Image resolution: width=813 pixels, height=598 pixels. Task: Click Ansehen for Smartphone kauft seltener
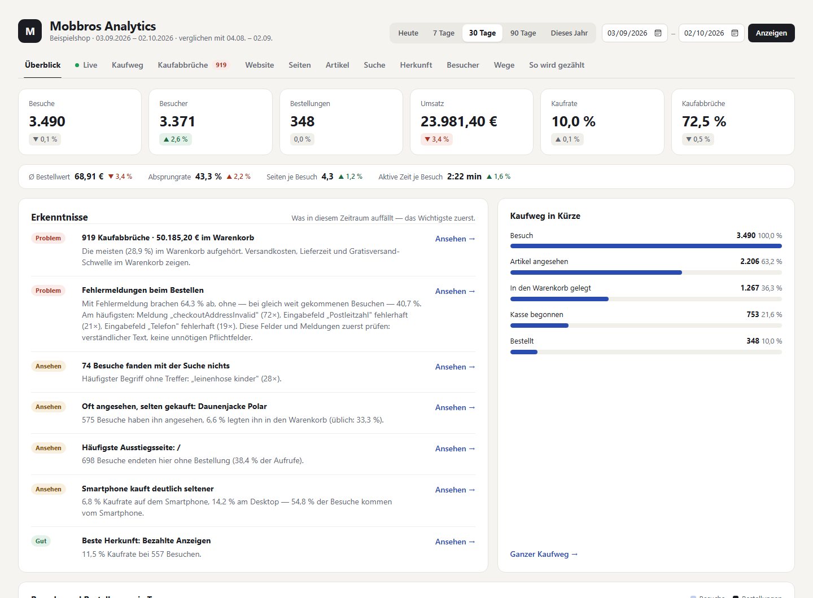point(455,490)
